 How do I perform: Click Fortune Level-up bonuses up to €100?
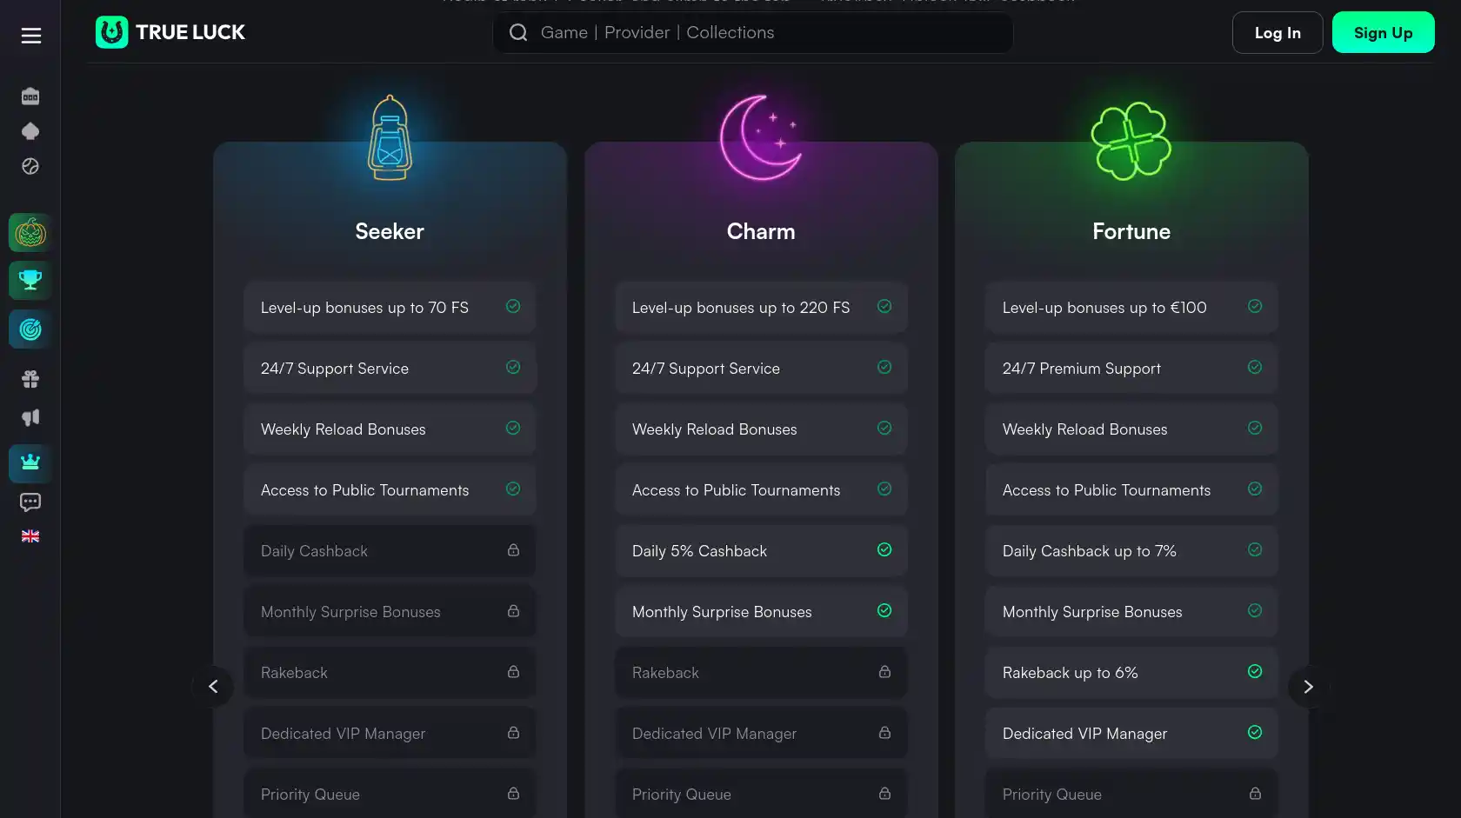(x=1131, y=307)
